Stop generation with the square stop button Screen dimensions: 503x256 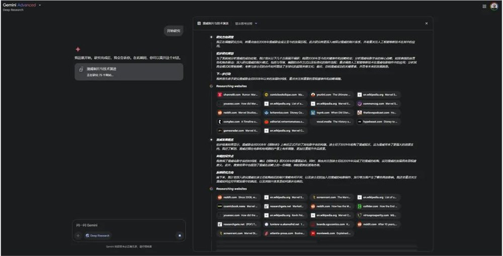click(x=180, y=235)
